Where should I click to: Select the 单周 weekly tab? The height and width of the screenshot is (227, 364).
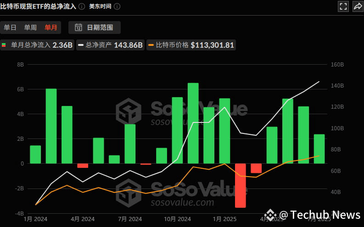[30, 28]
